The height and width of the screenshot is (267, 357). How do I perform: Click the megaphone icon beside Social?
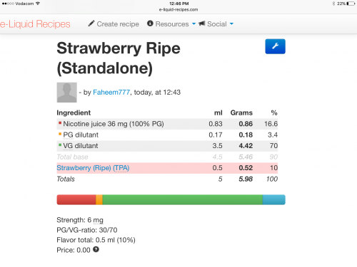pos(201,23)
